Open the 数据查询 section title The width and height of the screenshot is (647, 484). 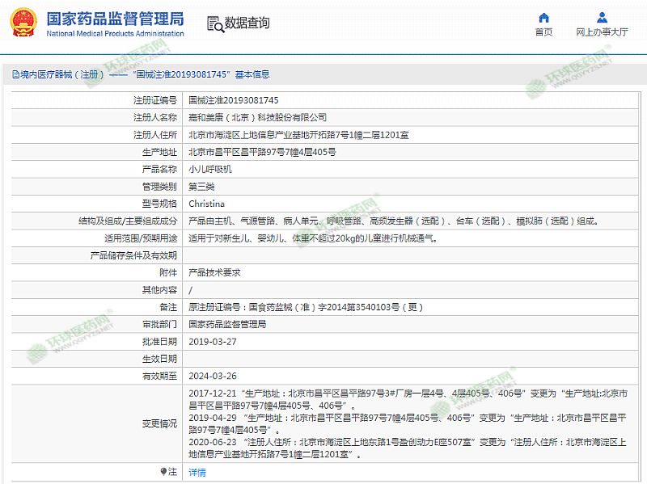point(247,23)
